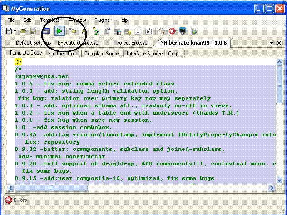Click the line starting with 1.0.6 - fix-bug

coord(96,84)
